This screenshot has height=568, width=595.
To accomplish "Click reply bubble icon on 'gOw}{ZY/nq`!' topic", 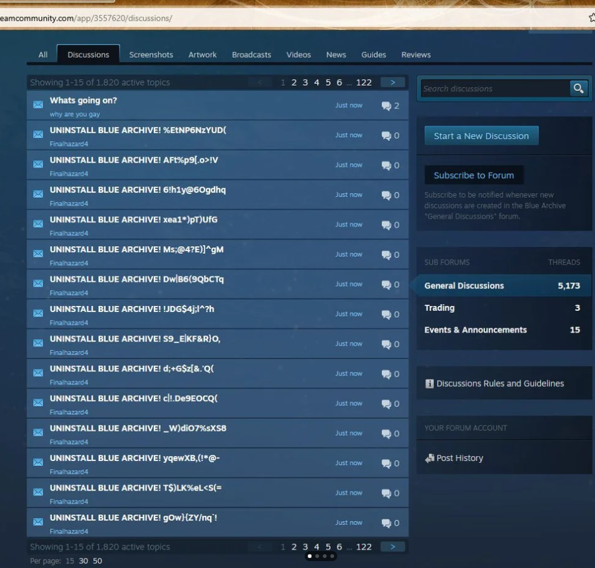I will (386, 523).
